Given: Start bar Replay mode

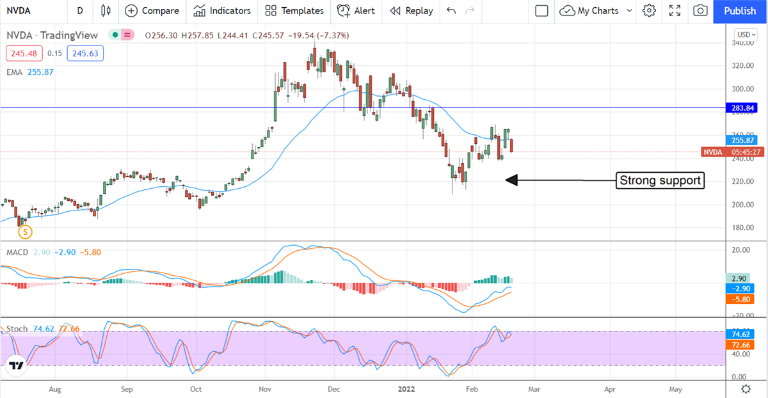Looking at the screenshot, I should click(411, 11).
